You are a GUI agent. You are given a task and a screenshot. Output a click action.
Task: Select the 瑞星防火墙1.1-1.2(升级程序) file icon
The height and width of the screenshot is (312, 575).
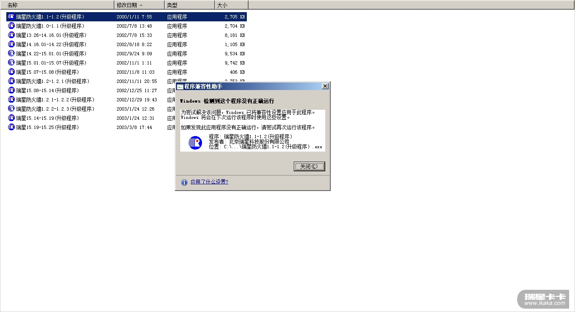11,17
